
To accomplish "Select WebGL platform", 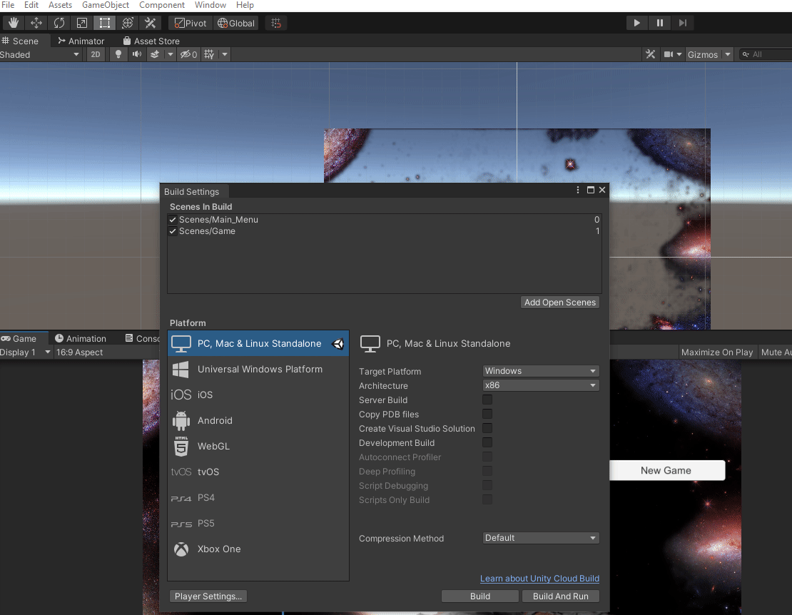I will (x=258, y=447).
